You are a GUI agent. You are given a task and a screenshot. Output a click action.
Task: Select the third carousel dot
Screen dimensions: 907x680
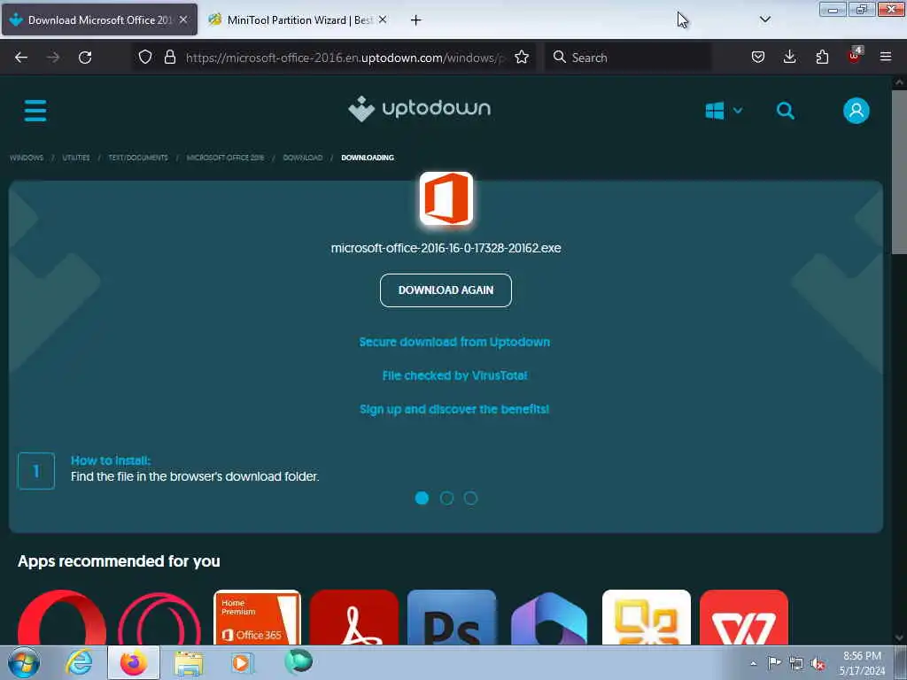tap(471, 498)
